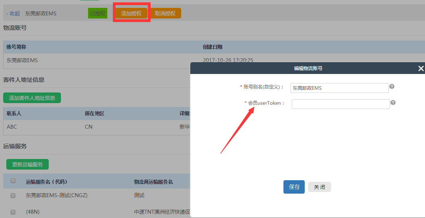This screenshot has height=218, width=425.
Task: Focus the 账号别名(自定义) input field
Action: pyautogui.click(x=339, y=88)
